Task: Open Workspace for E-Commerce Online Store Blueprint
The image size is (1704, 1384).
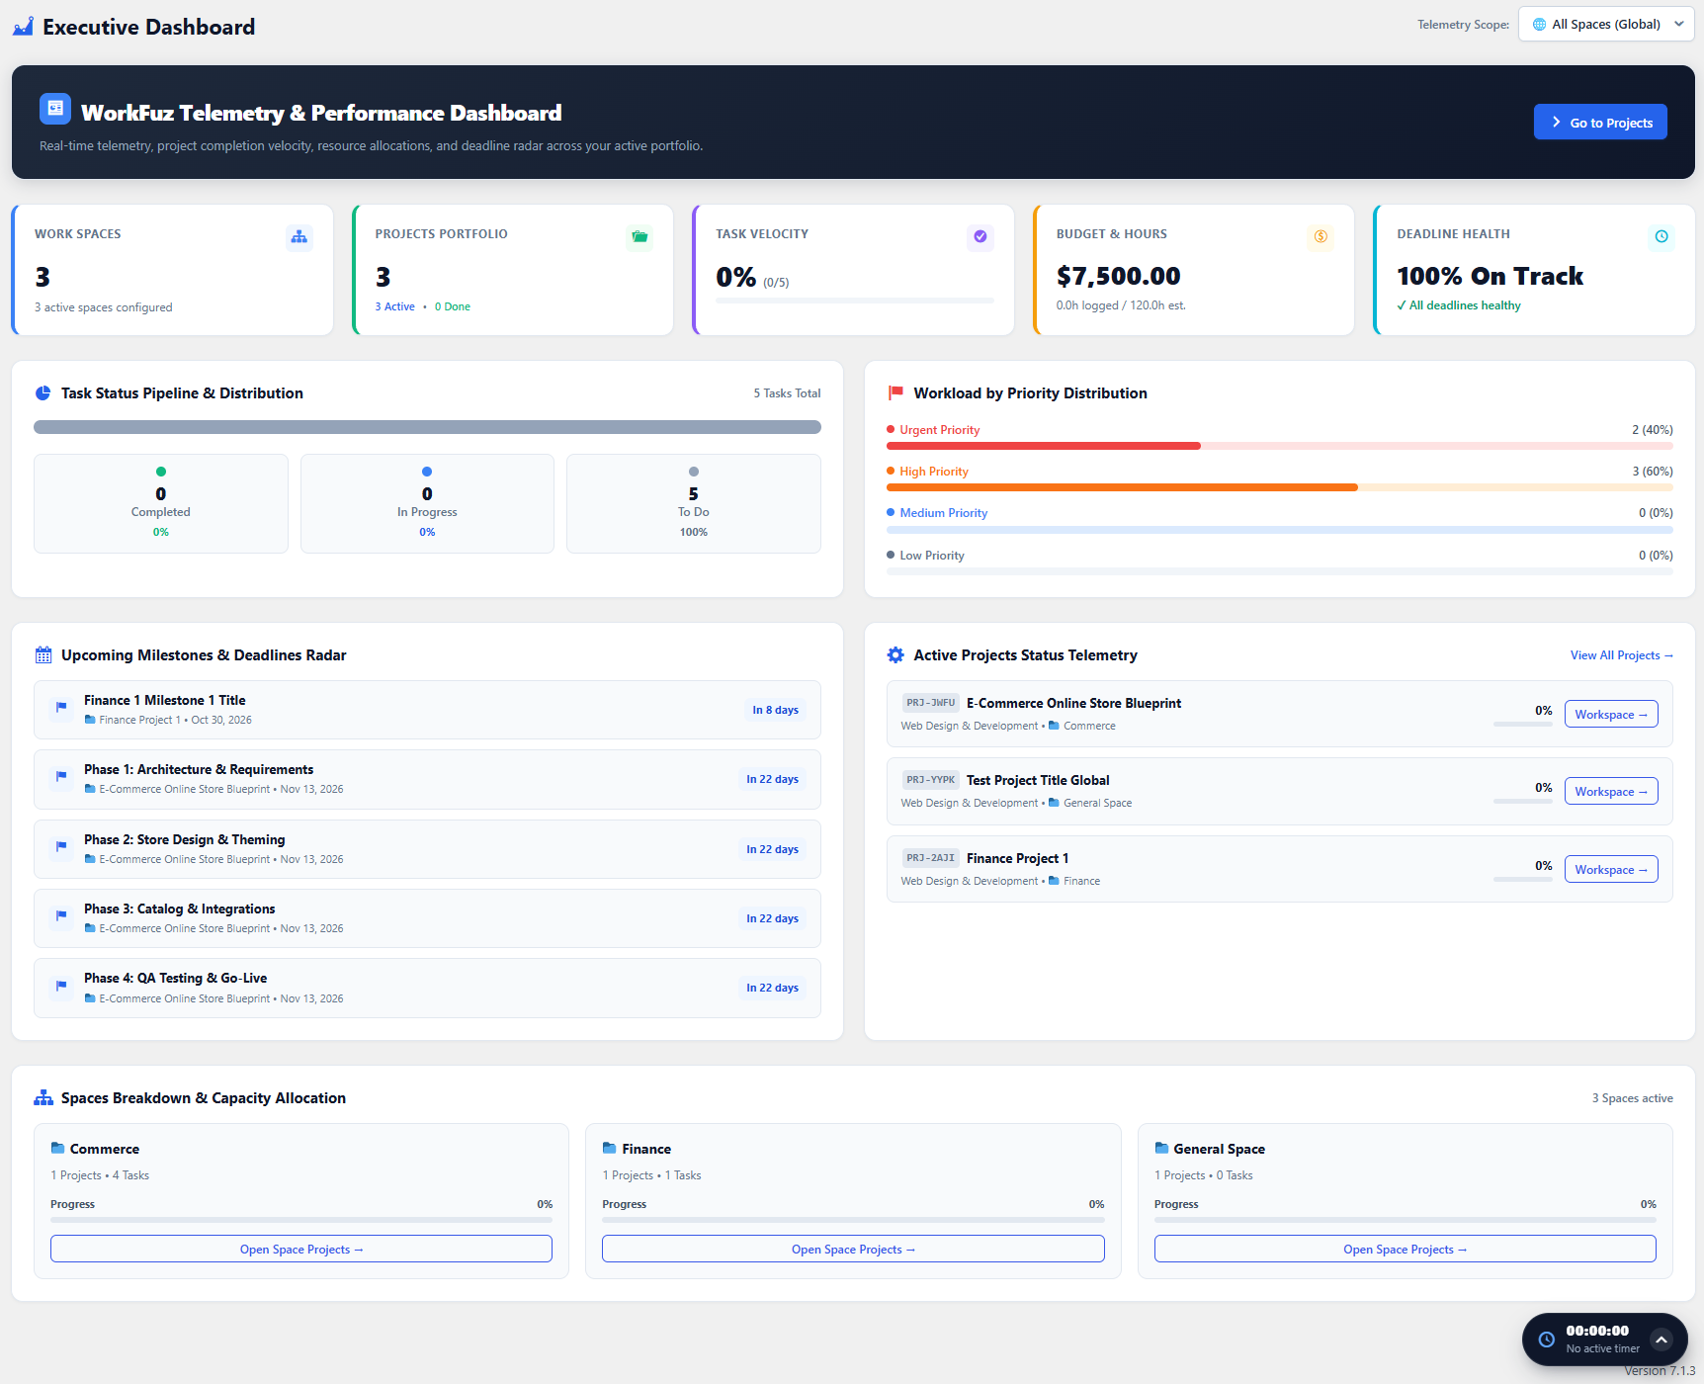Action: [1611, 715]
